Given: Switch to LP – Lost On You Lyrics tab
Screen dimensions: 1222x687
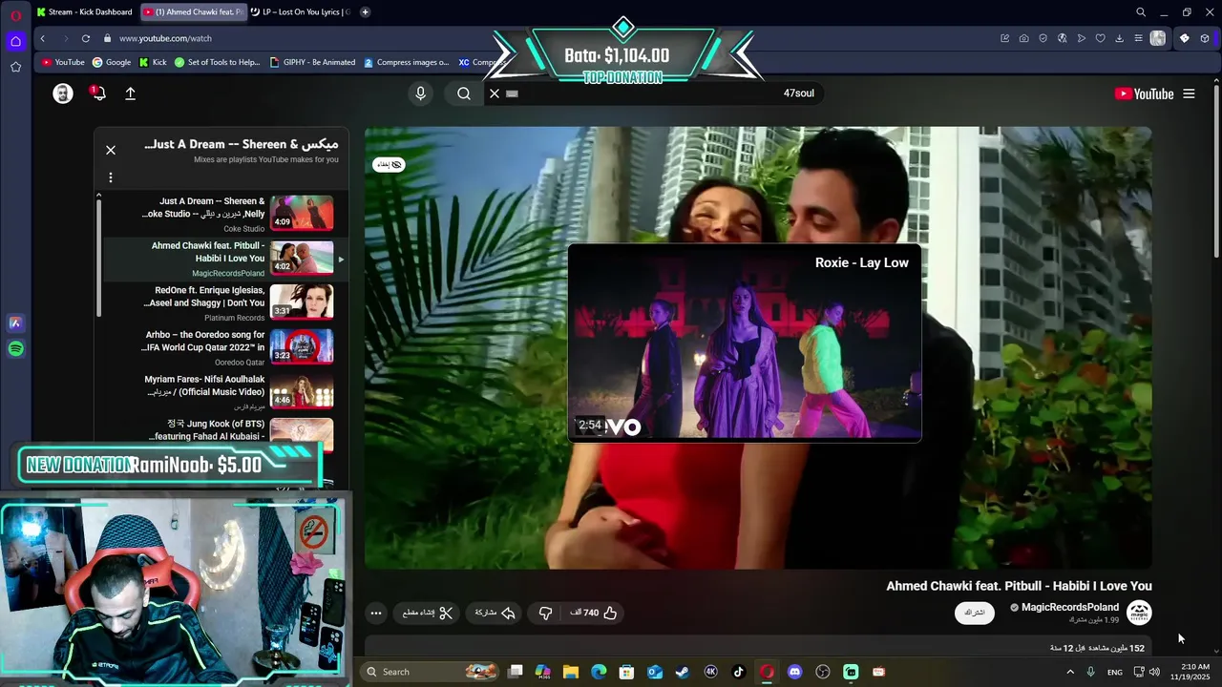Looking at the screenshot, I should 301,12.
